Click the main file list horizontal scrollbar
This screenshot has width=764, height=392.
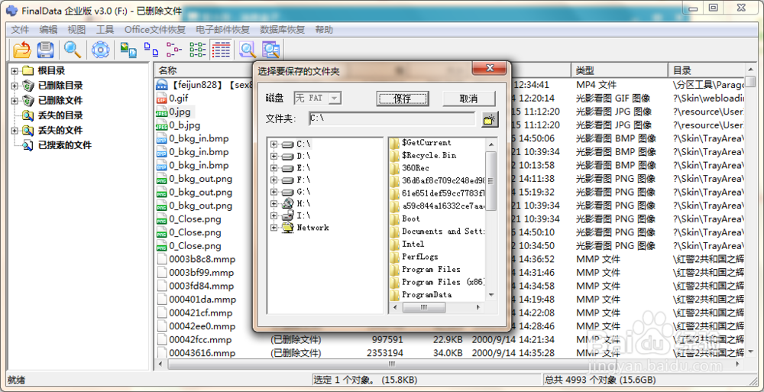click(391, 364)
